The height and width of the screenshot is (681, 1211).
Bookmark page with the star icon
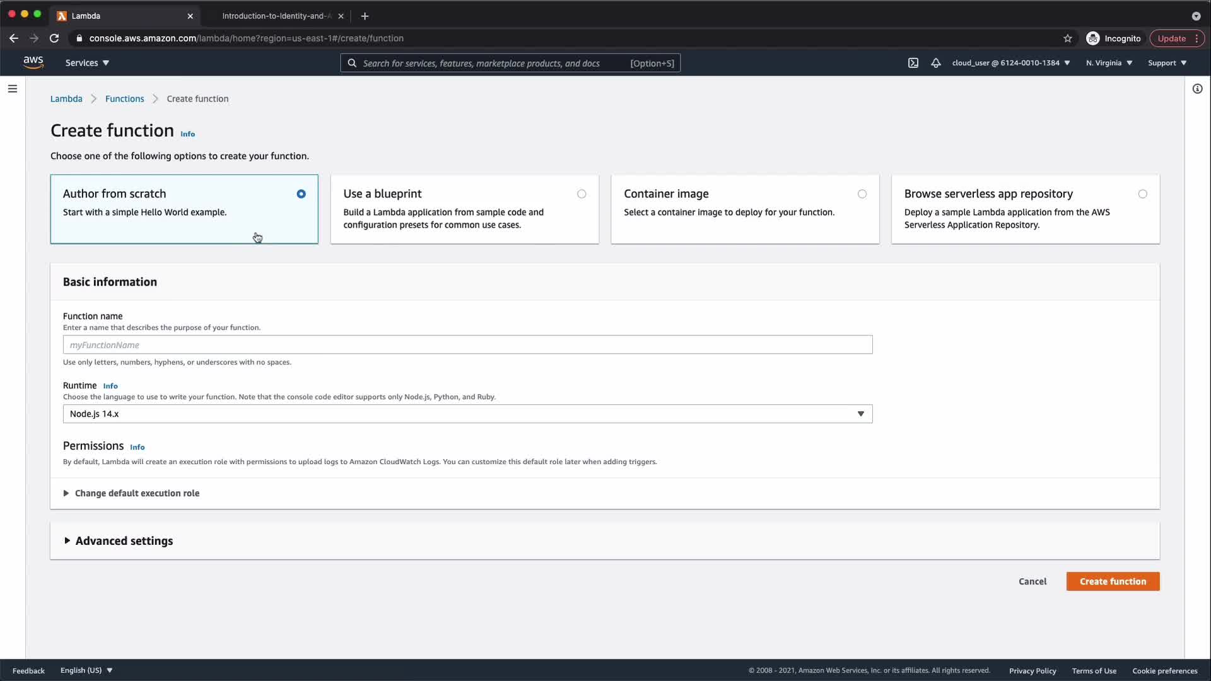1067,38
